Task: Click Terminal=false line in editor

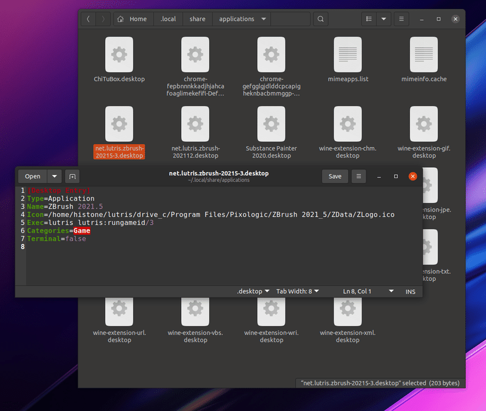Action: (56, 239)
